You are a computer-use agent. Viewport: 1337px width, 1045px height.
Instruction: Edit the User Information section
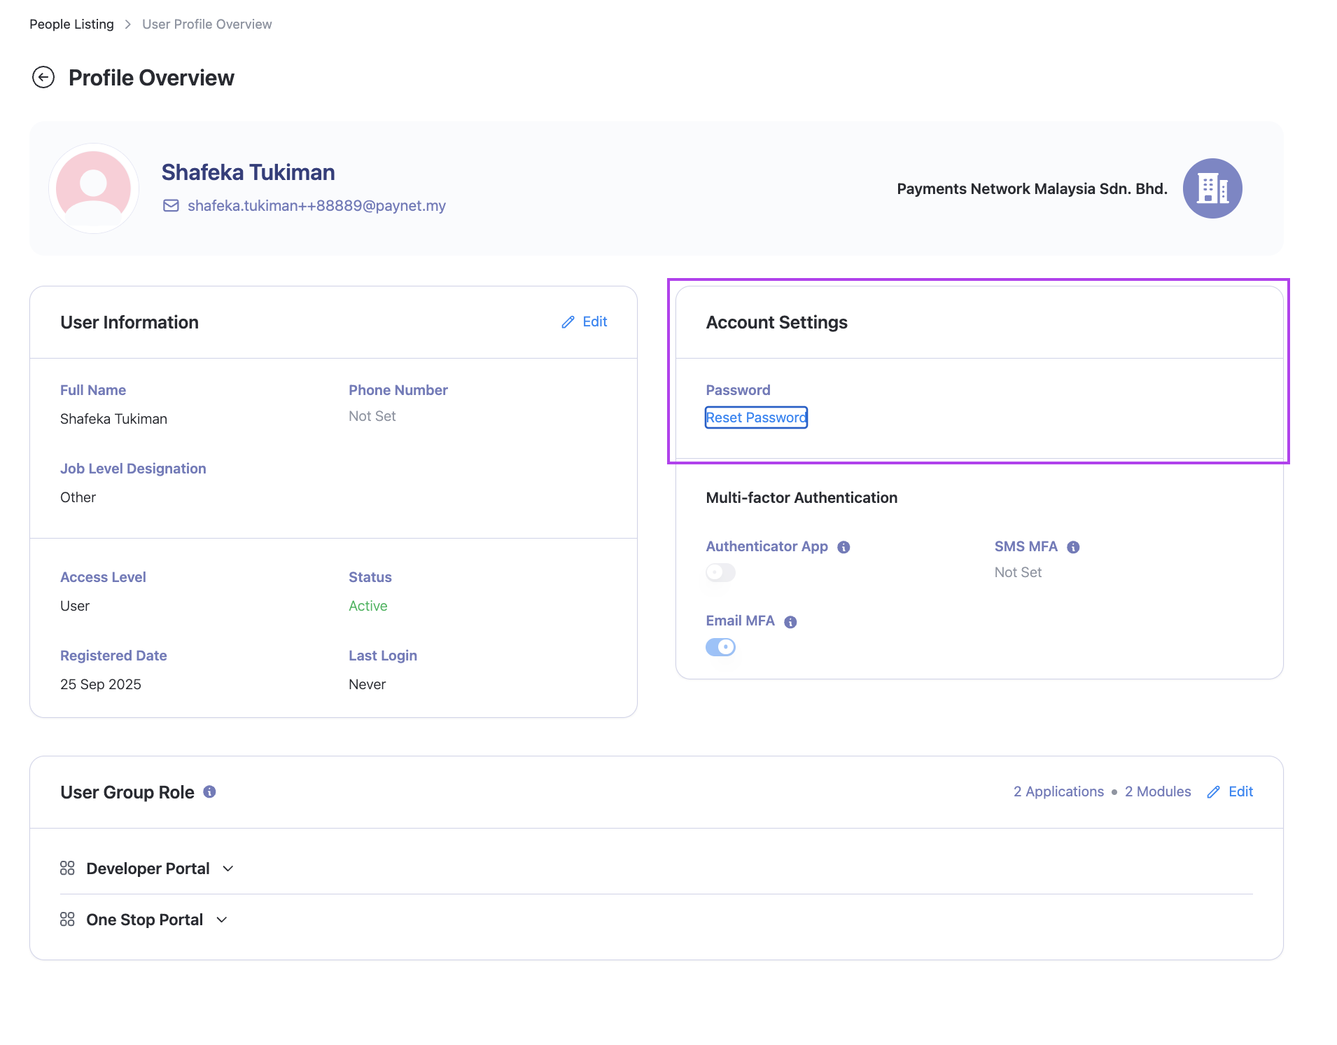coord(584,321)
